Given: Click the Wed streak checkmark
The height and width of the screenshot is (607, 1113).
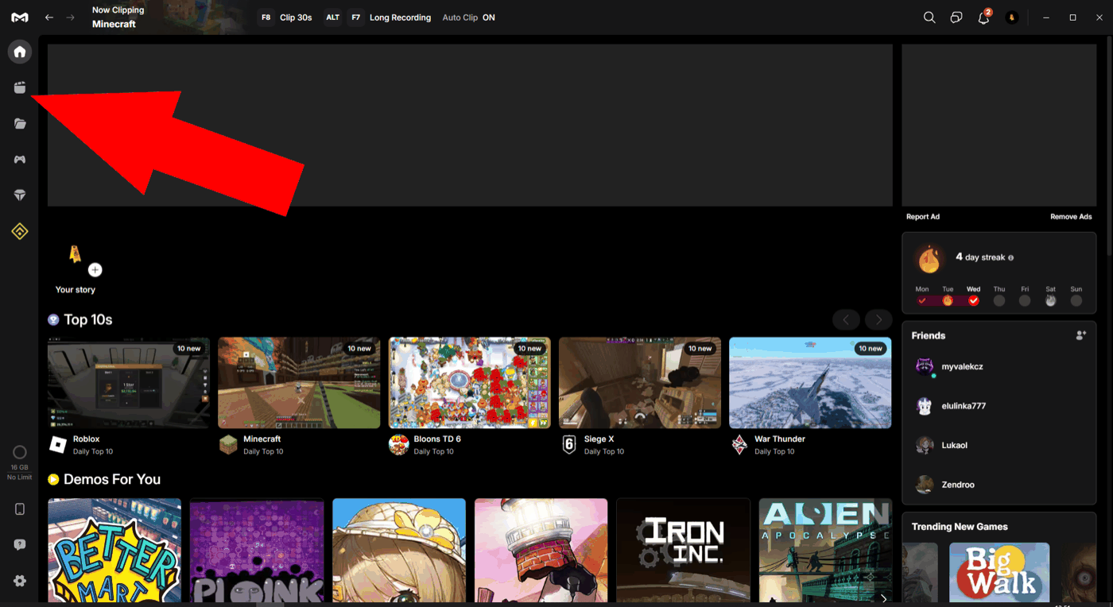Looking at the screenshot, I should tap(974, 300).
